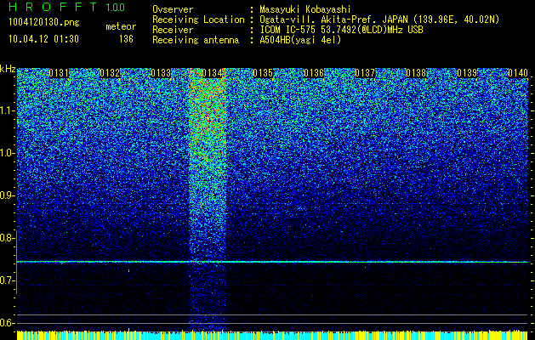Click the 0.9 kHz axis label
This screenshot has height=340, width=535.
tap(7, 195)
